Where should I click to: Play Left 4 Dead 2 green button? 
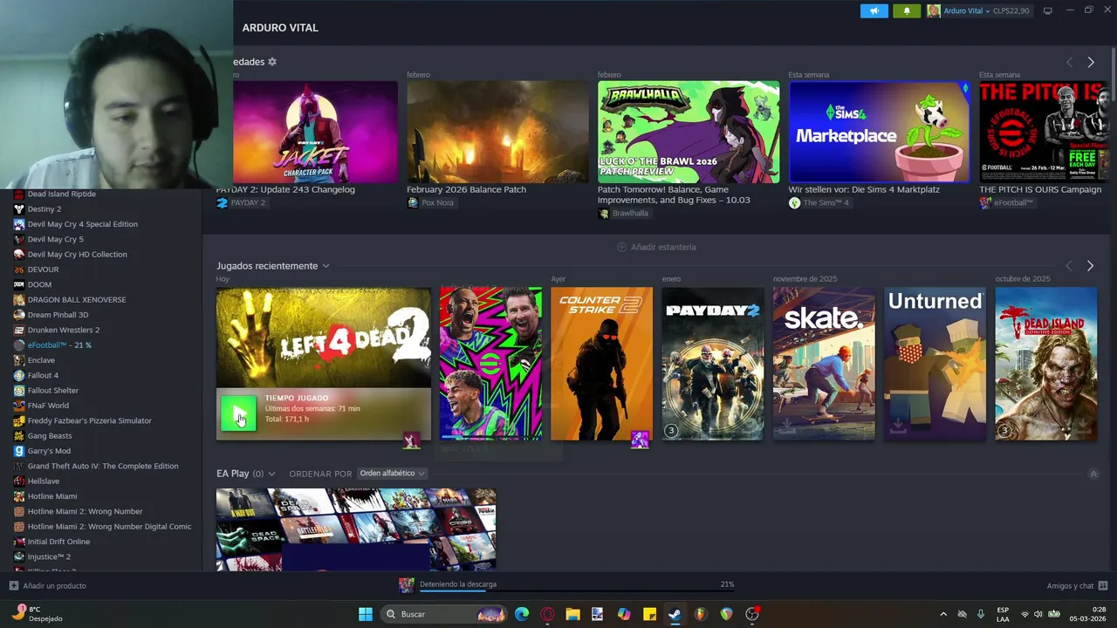click(x=238, y=413)
